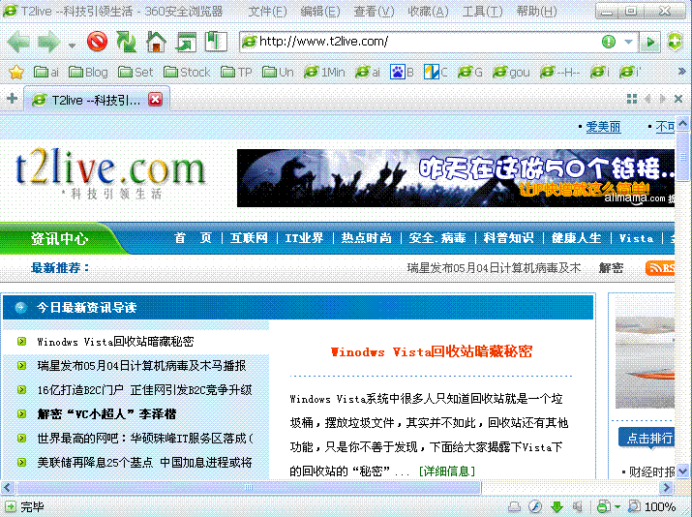Image resolution: width=692 pixels, height=517 pixels.
Task: Show tab thumbnails grid icon
Action: [632, 99]
